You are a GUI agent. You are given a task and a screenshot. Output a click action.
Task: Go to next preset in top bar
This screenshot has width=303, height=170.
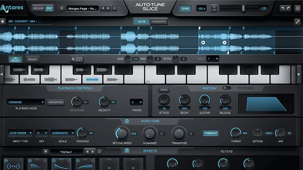point(108,8)
